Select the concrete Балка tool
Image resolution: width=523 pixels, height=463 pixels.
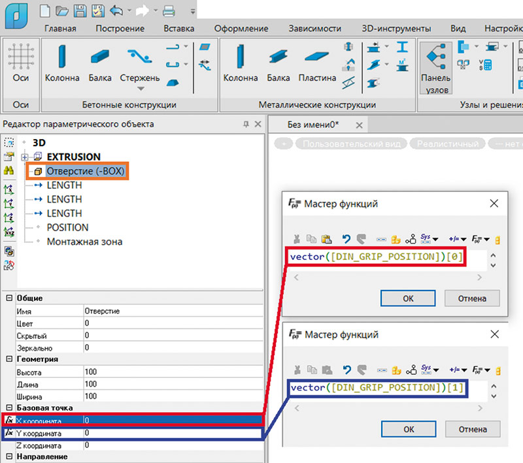click(101, 57)
